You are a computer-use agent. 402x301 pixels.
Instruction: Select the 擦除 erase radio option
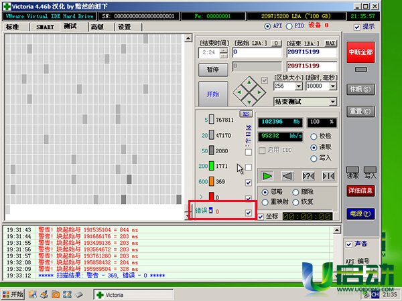(295, 192)
